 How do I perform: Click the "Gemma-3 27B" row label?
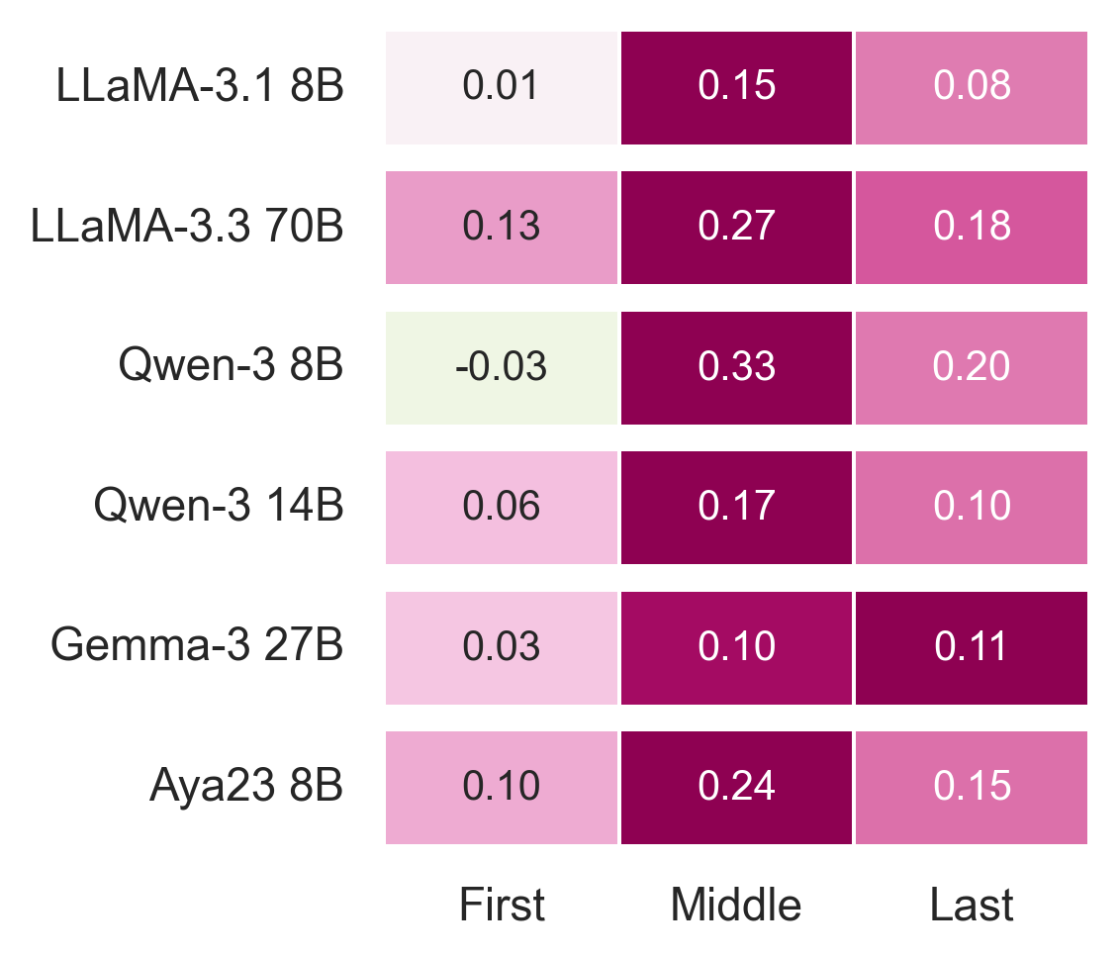tap(197, 648)
